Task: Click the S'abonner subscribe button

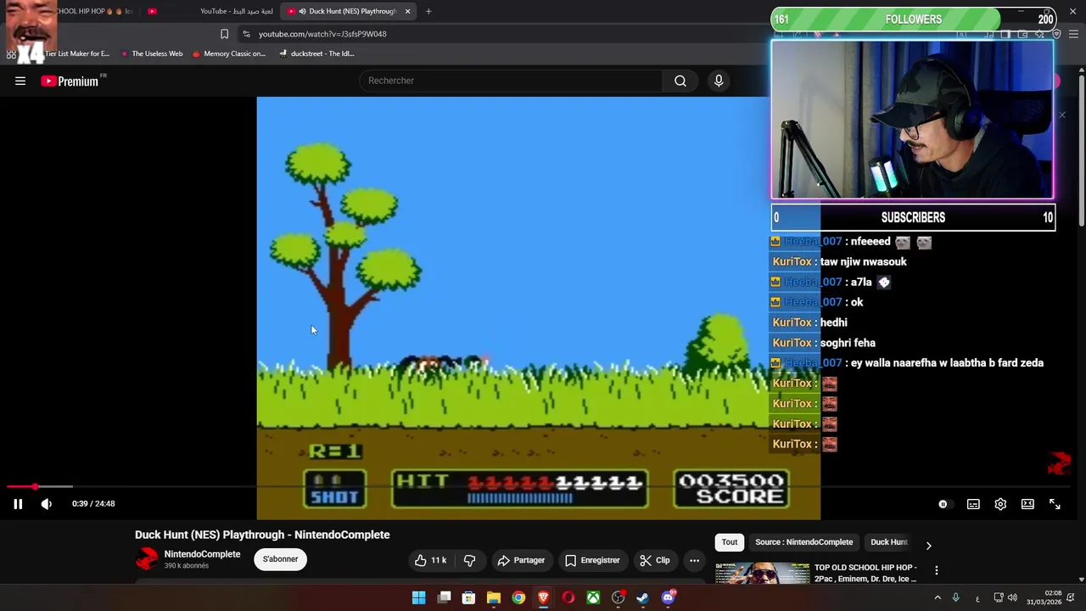Action: pos(280,559)
